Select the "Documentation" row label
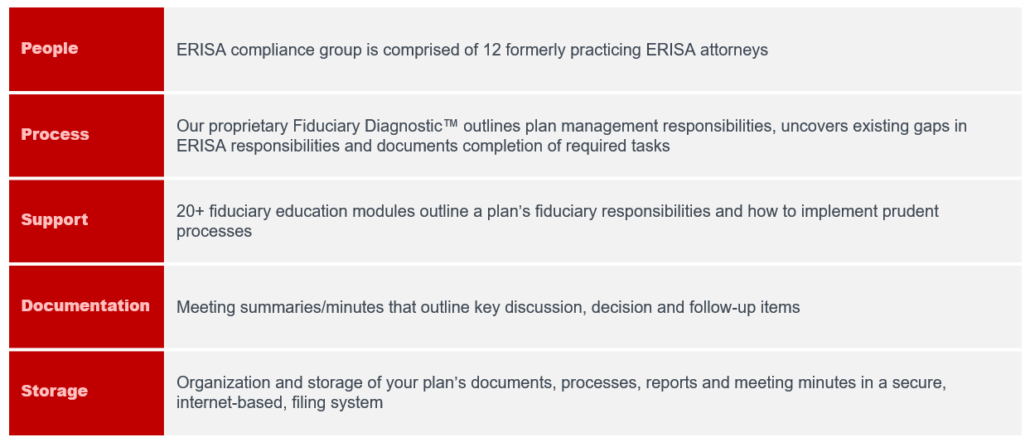 (x=85, y=306)
